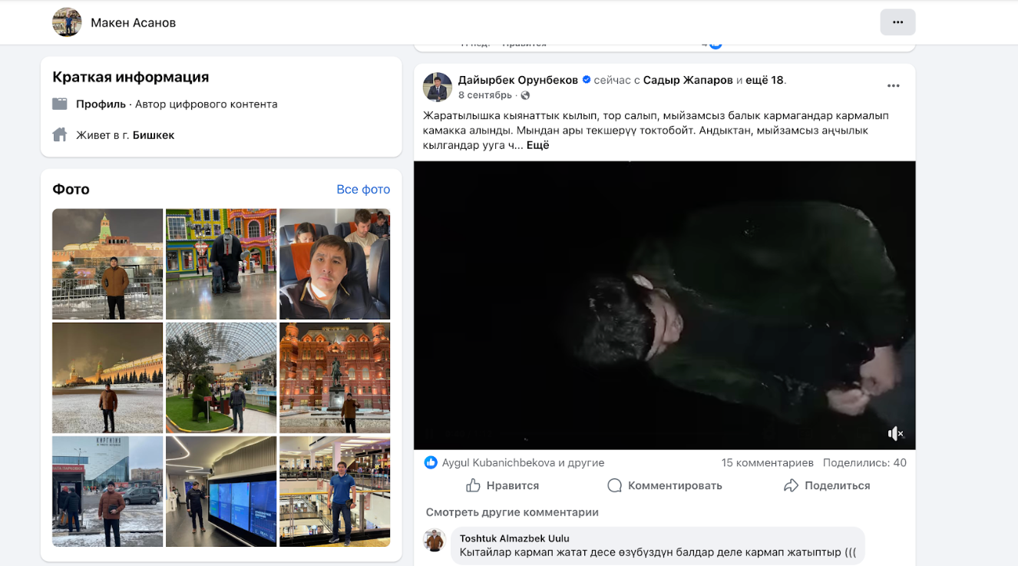This screenshot has height=566, width=1018.
Task: Click Комментировать button
Action: (x=664, y=485)
